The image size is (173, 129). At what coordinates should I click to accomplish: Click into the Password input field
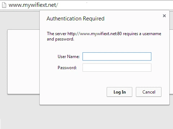[117, 68]
